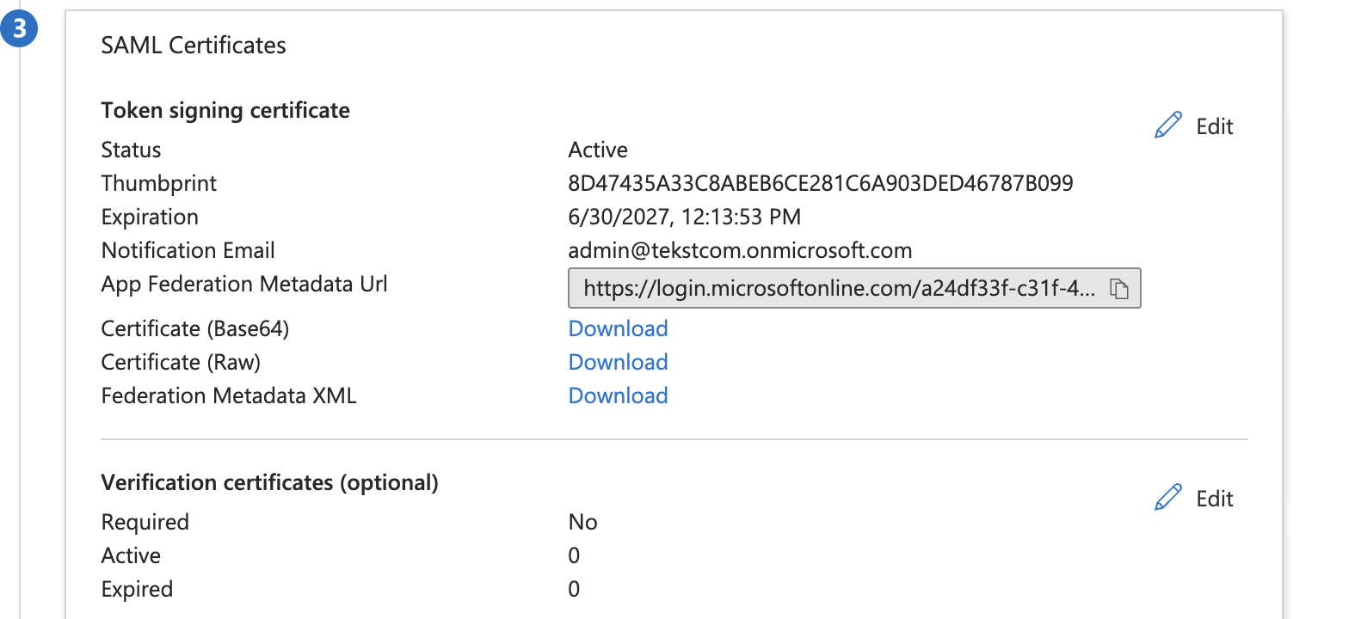Click the Required value No
Viewport: 1361px width, 619px height.
pos(582,522)
